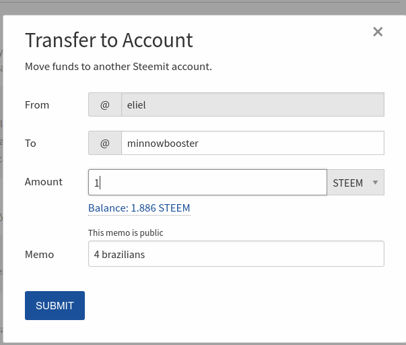Viewport: 406px width, 345px height.
Task: Click the Transfer to Account heading
Action: point(109,40)
